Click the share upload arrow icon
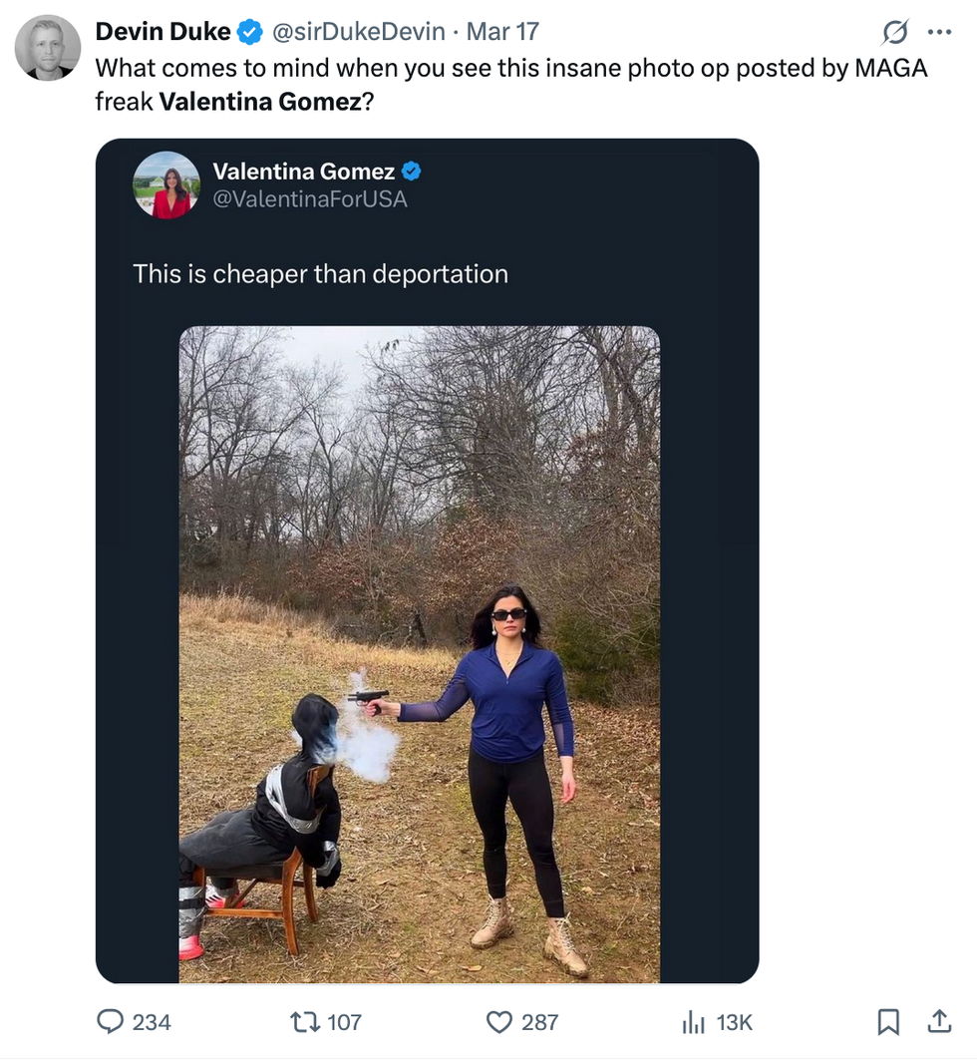 [939, 1021]
